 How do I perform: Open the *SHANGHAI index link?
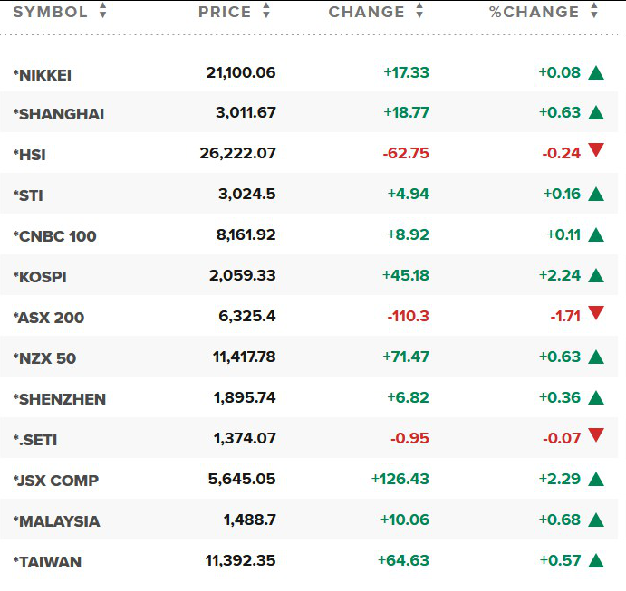coord(59,114)
